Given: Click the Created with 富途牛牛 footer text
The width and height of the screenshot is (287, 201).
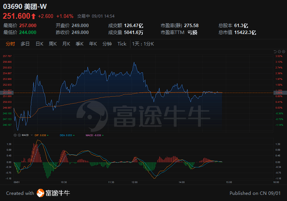Looking at the screenshot, I should point(38,193).
